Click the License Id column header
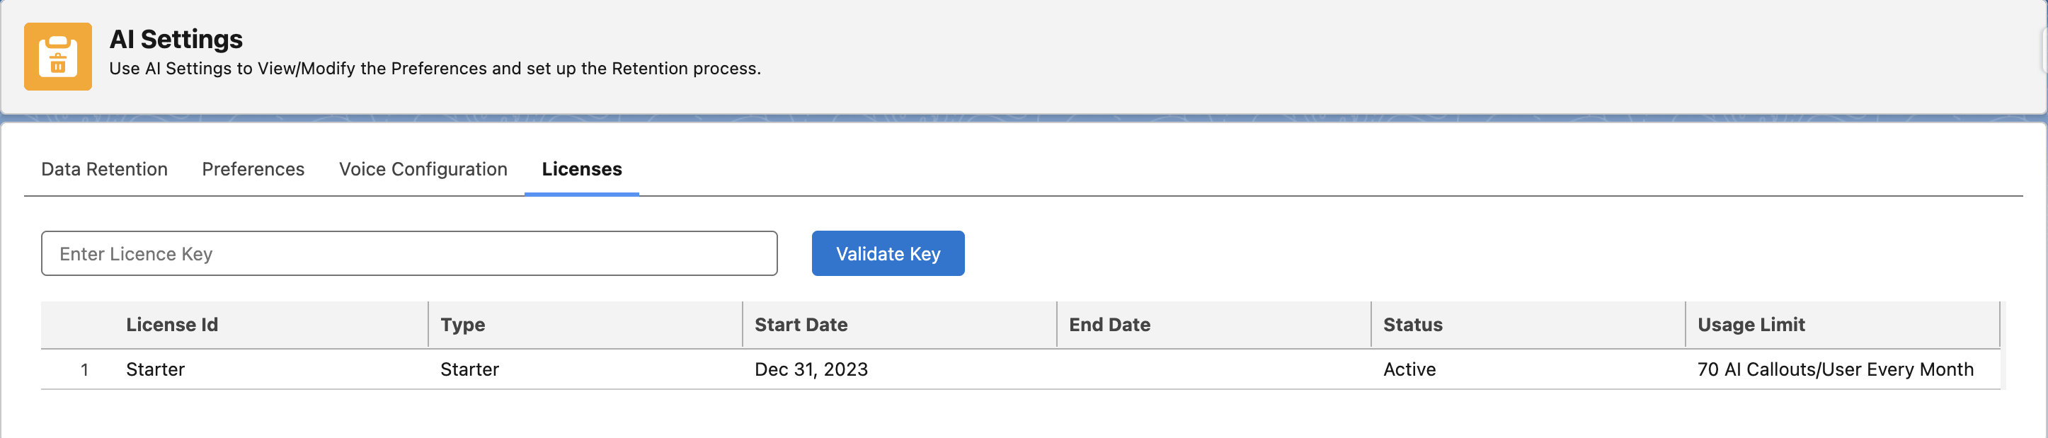This screenshot has width=2048, height=438. point(172,324)
